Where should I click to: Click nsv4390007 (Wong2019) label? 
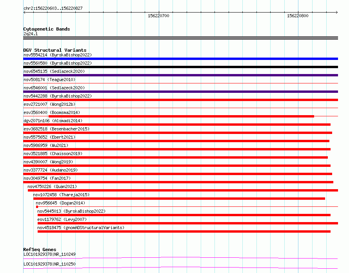[x=48, y=162]
